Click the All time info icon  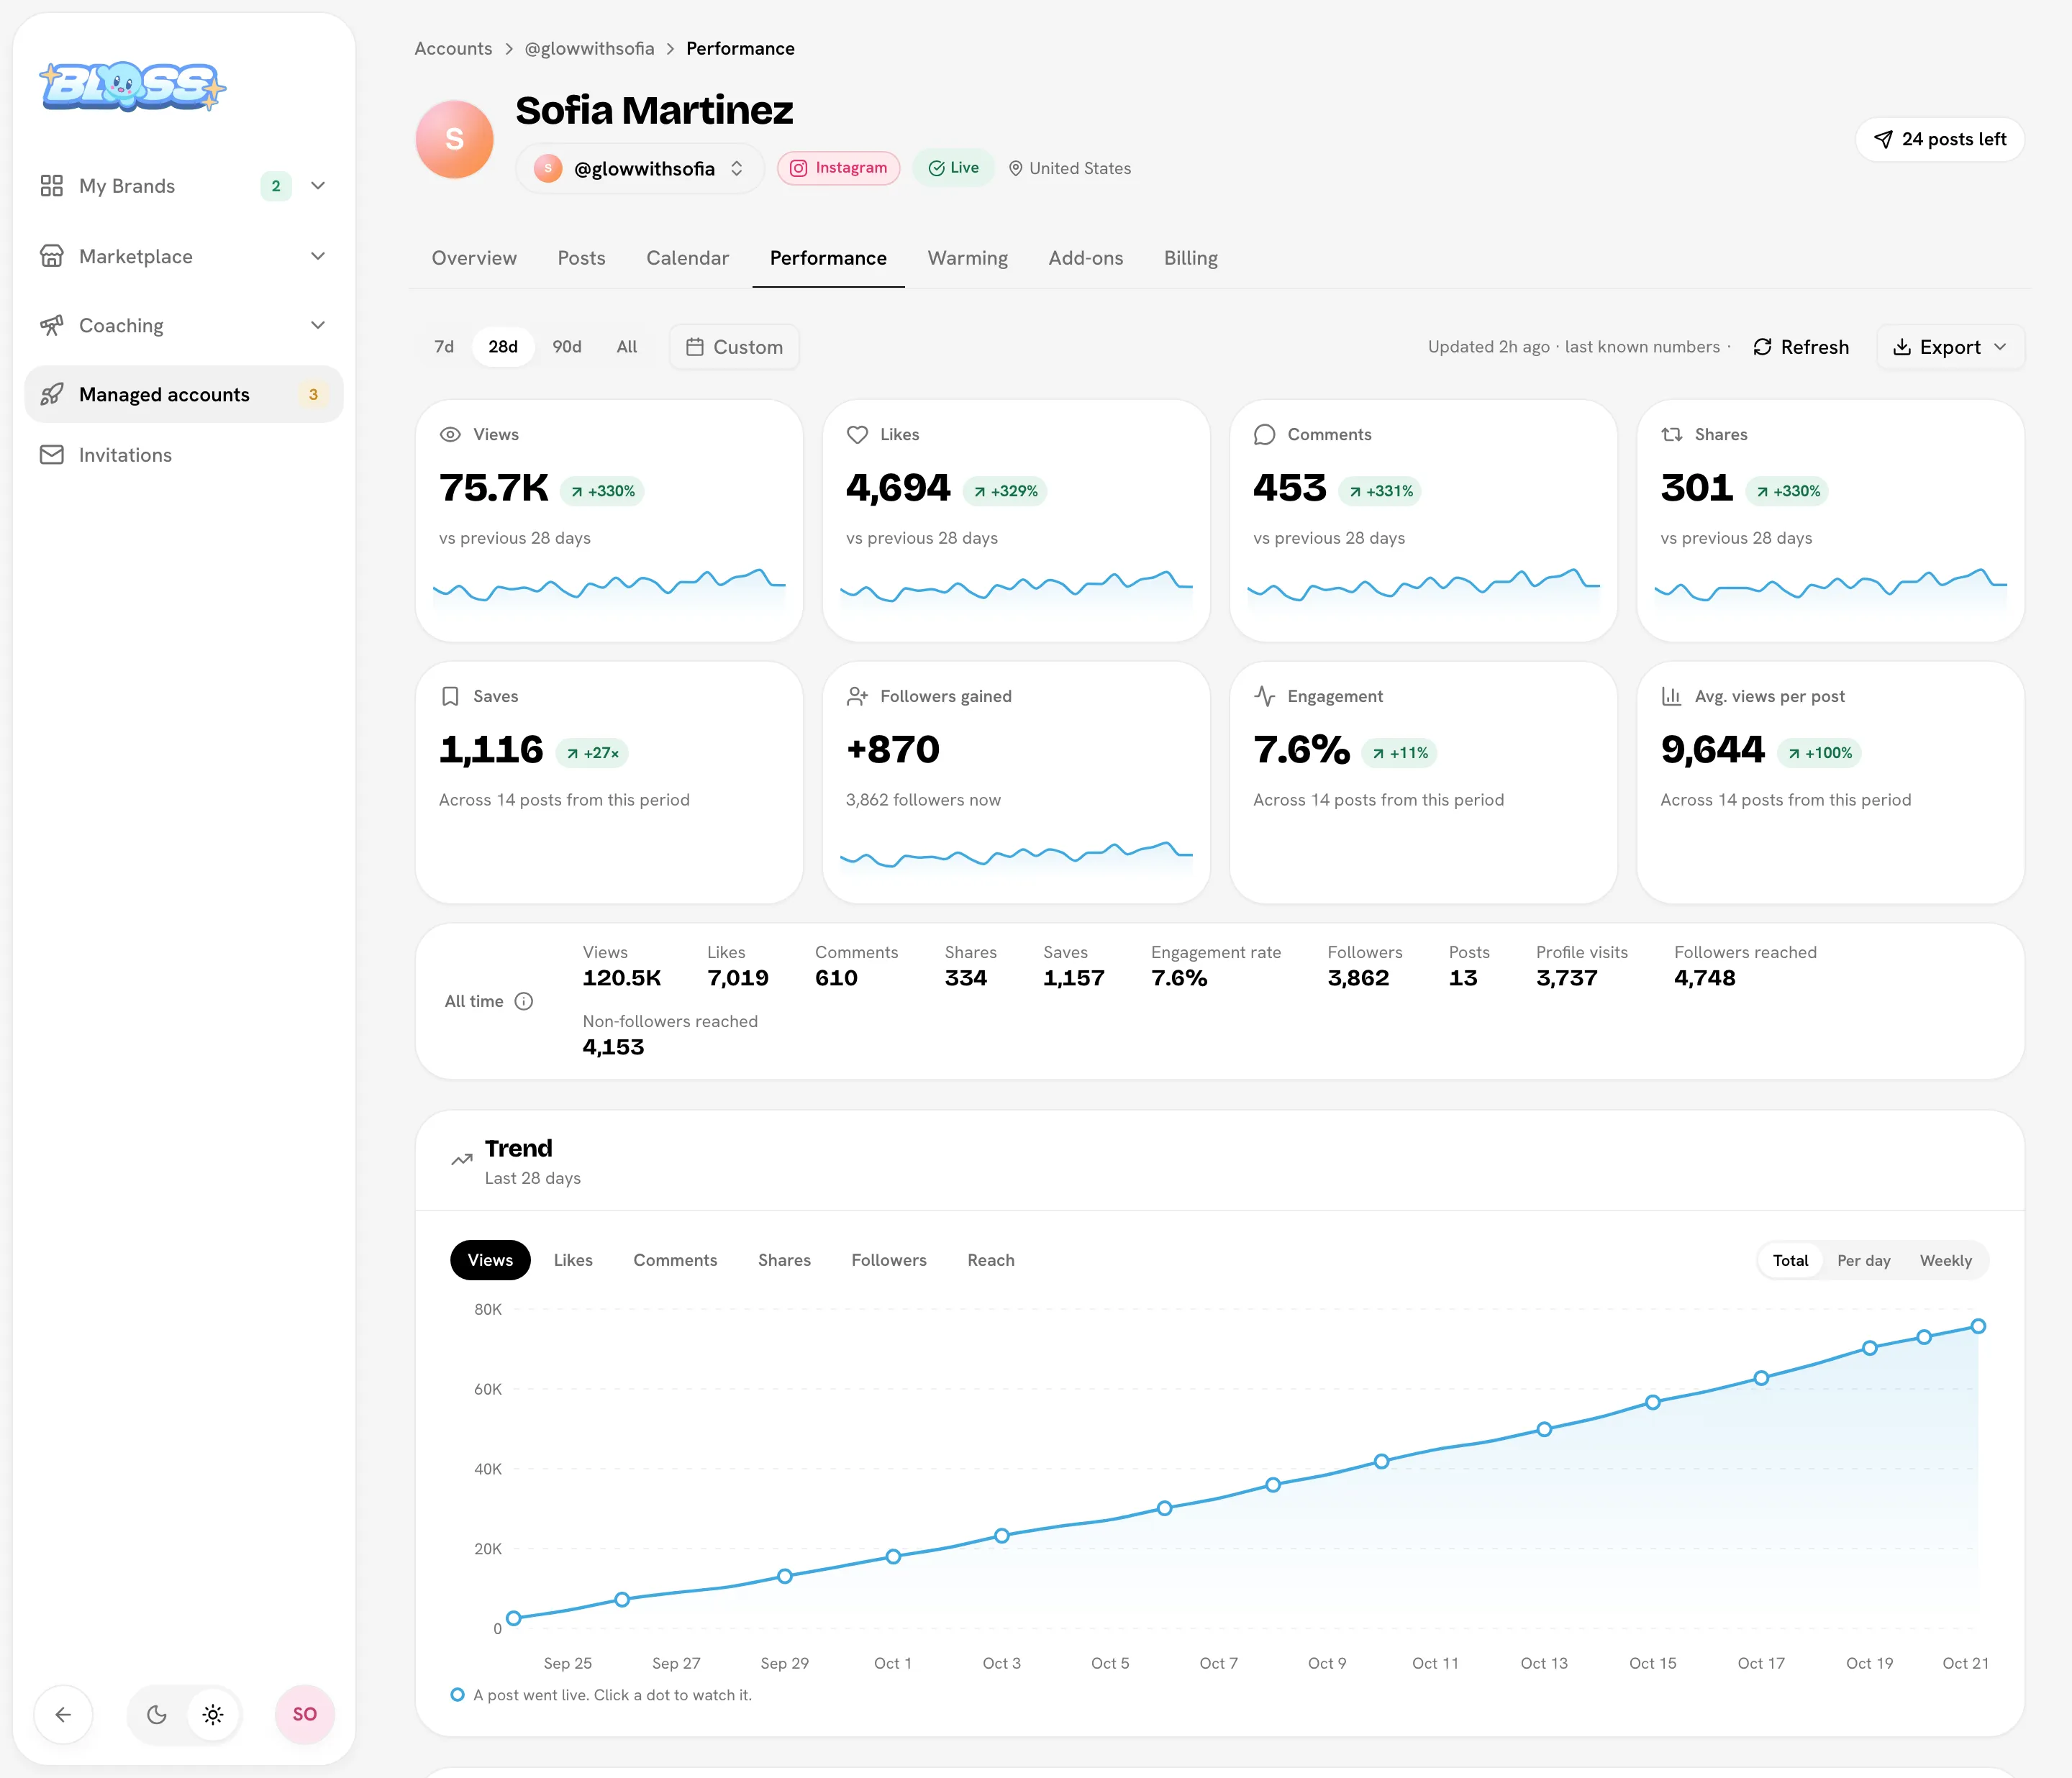click(x=524, y=1001)
